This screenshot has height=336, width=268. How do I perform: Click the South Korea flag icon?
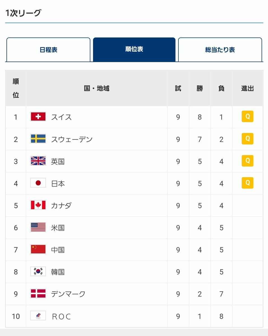[x=38, y=272]
